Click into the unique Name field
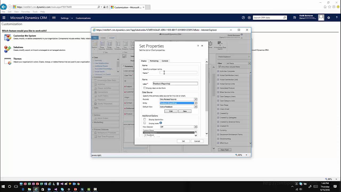Viewport: 341px width, 192px height. [x=178, y=73]
